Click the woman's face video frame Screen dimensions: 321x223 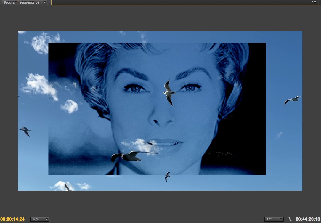tap(157, 109)
